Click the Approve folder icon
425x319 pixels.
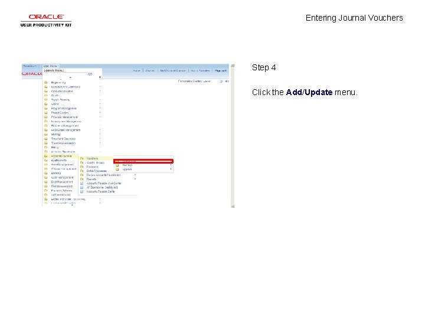(x=117, y=170)
